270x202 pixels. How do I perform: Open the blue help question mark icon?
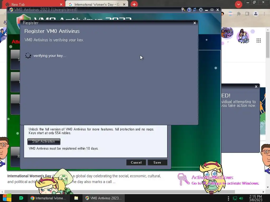tap(189, 10)
